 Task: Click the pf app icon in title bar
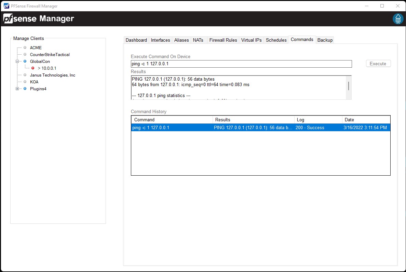[6, 6]
